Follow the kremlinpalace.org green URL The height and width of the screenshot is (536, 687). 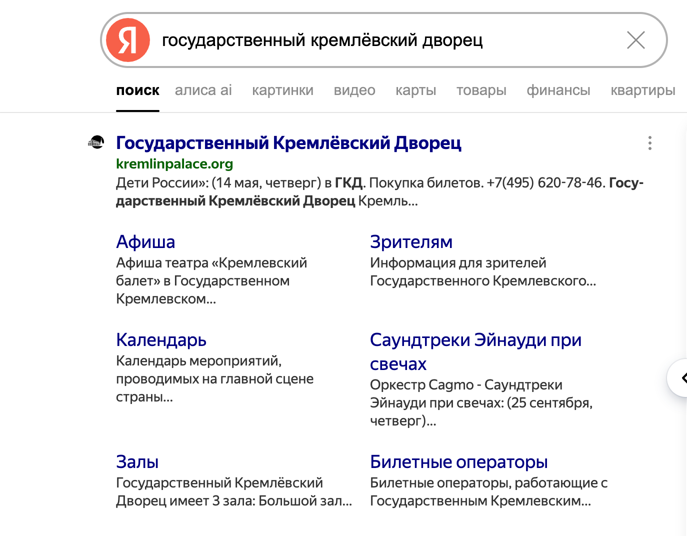tap(174, 164)
